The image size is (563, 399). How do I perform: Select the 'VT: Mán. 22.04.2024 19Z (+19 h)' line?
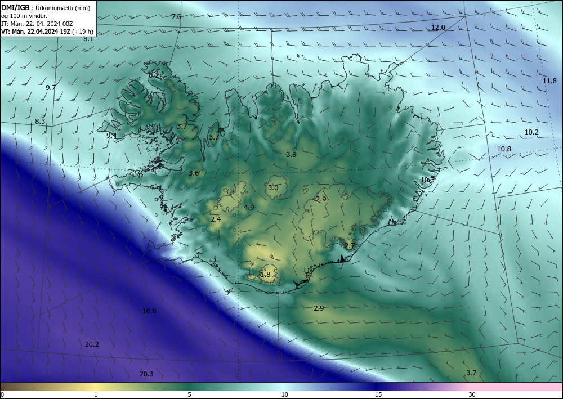click(47, 32)
